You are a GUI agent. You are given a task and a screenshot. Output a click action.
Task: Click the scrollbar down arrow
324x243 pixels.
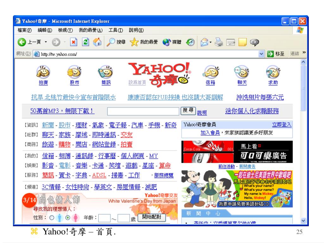pyautogui.click(x=303, y=221)
